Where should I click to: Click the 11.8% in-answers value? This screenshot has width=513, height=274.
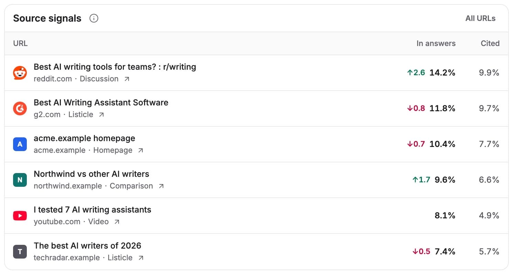[443, 109]
